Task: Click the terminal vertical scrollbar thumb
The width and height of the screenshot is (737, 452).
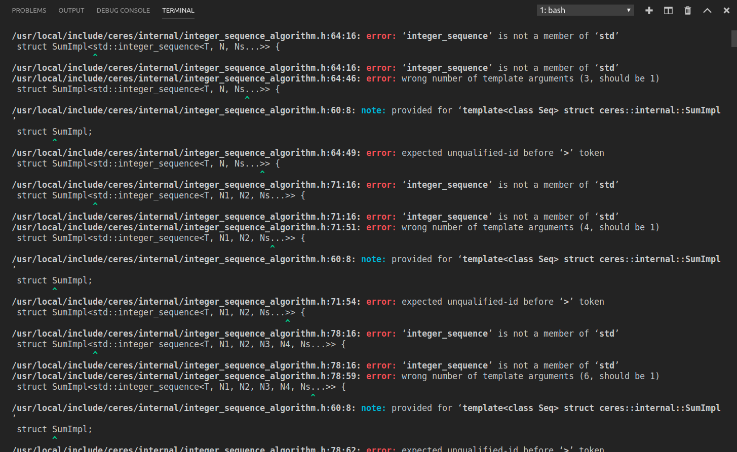Action: click(x=734, y=38)
